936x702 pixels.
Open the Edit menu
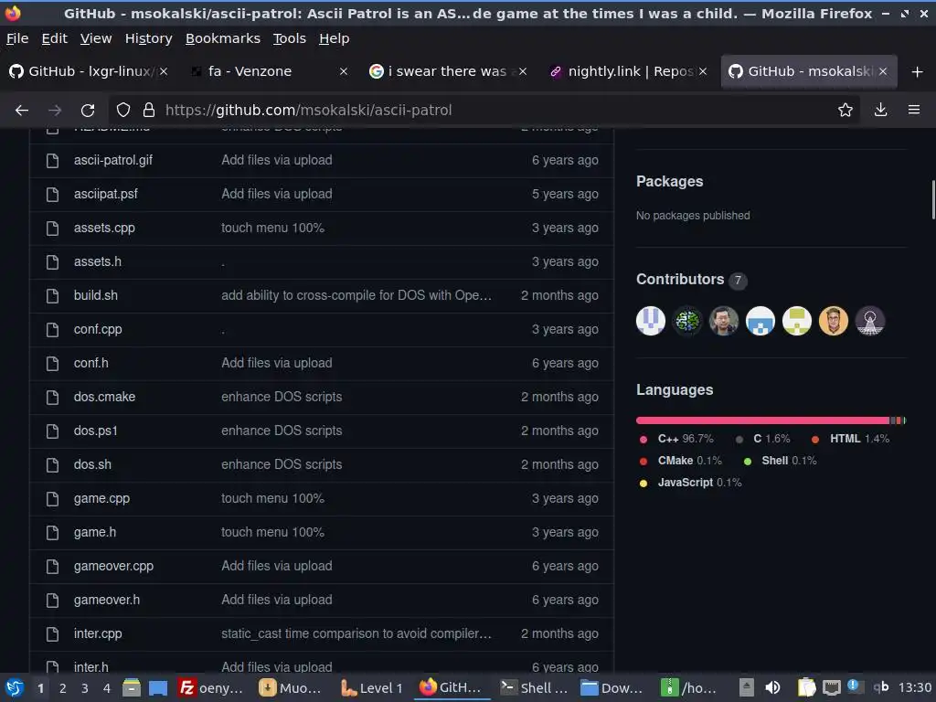tap(54, 38)
